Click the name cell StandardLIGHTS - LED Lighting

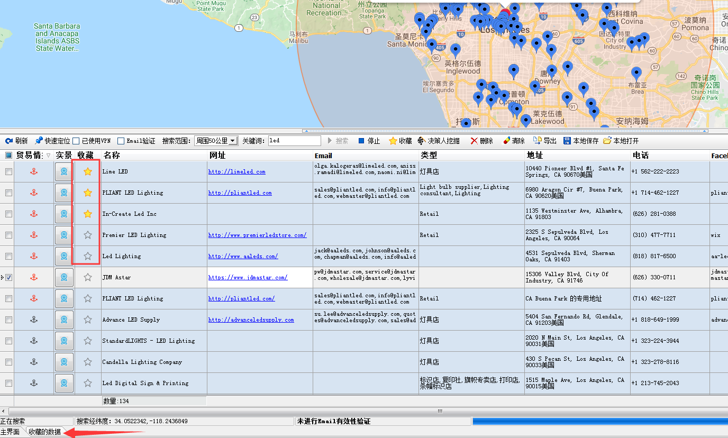[x=154, y=341]
